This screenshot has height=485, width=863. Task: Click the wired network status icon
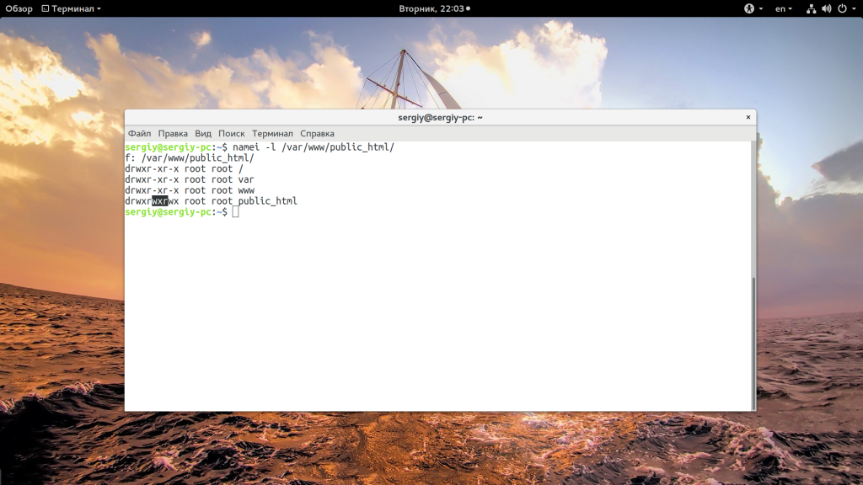[811, 8]
